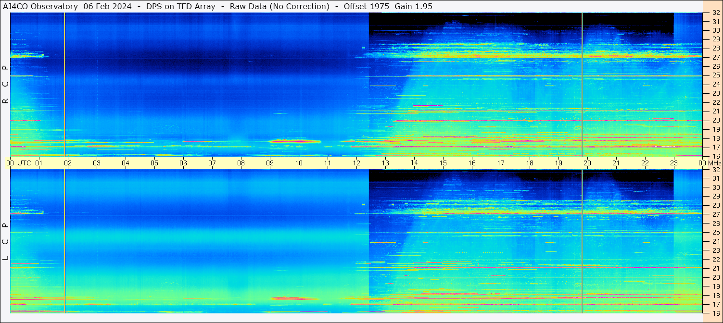Click the DPS on TFD Array text
The height and width of the screenshot is (323, 723).
[180, 6]
